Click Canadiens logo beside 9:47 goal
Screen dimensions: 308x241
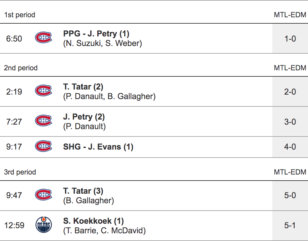pyautogui.click(x=43, y=195)
